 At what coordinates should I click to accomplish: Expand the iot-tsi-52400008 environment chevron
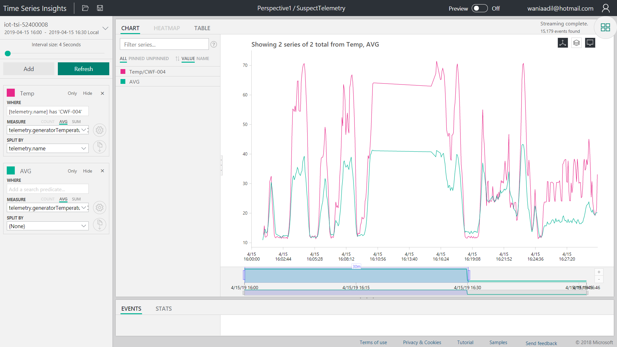[x=105, y=28]
